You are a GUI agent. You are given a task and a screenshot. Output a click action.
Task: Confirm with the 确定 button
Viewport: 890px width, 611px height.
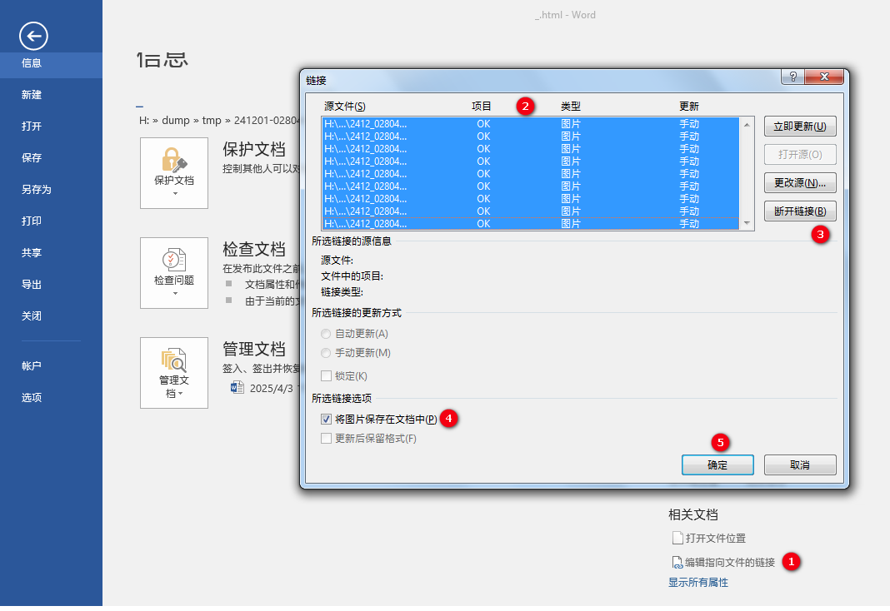click(x=717, y=464)
